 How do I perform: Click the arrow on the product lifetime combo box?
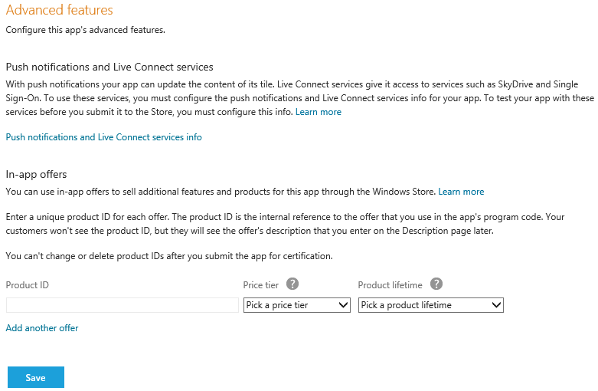coord(496,305)
